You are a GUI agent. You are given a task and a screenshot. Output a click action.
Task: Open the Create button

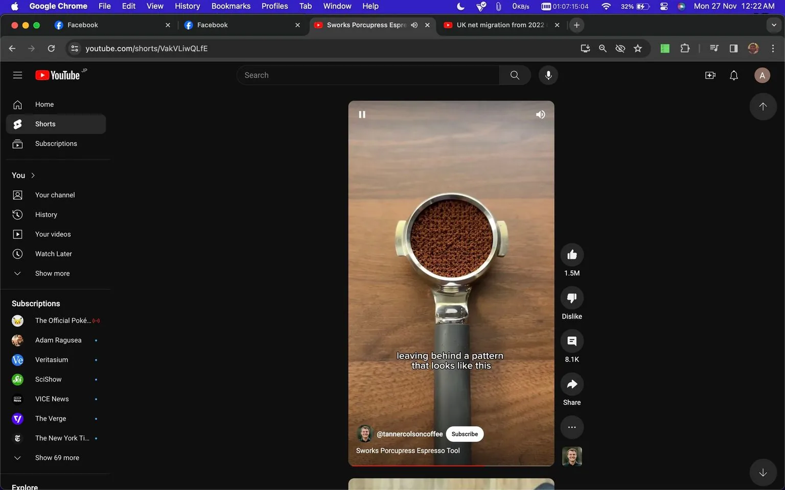pos(710,75)
